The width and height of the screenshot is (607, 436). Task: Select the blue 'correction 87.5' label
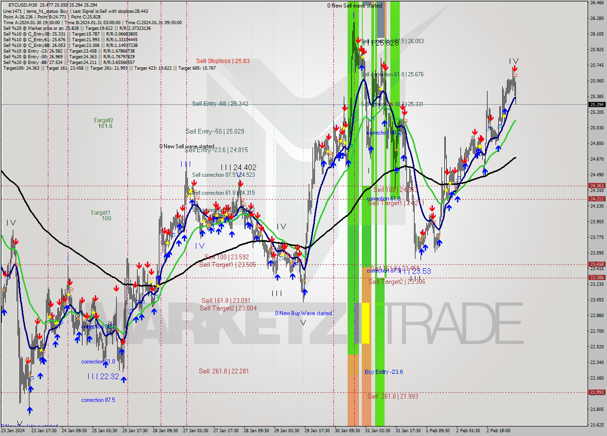98,400
